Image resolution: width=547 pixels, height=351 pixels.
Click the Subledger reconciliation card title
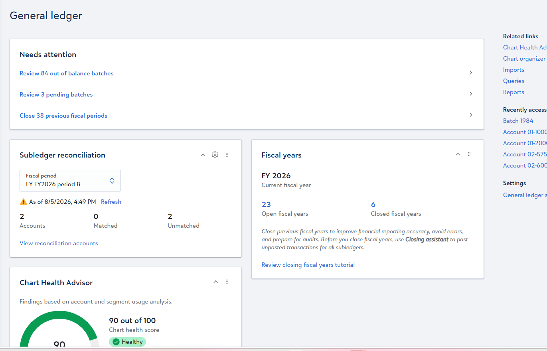point(62,155)
